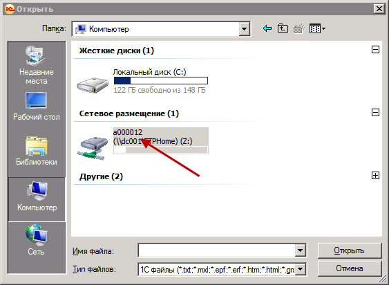This screenshot has height=285, width=389.
Task: Click the Открыть button
Action: click(x=350, y=250)
